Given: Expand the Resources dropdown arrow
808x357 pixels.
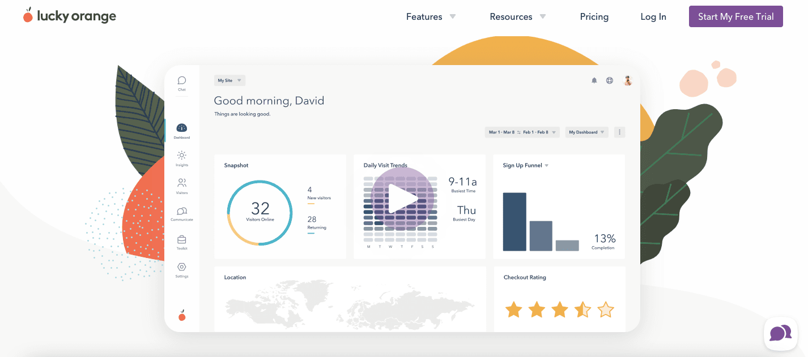Looking at the screenshot, I should pyautogui.click(x=543, y=16).
